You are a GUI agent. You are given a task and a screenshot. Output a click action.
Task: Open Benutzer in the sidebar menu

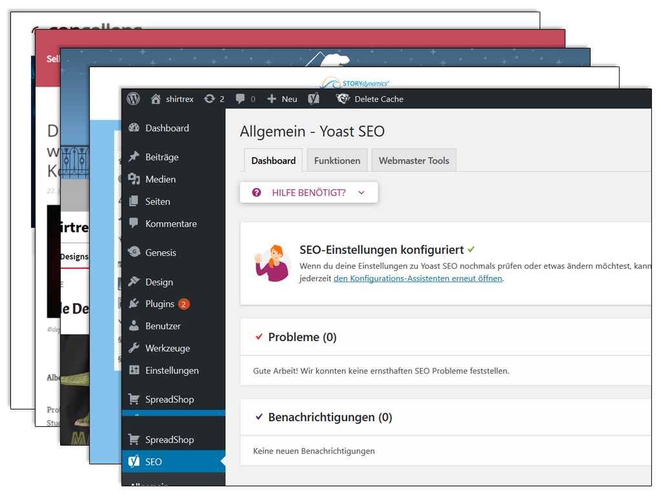point(163,325)
